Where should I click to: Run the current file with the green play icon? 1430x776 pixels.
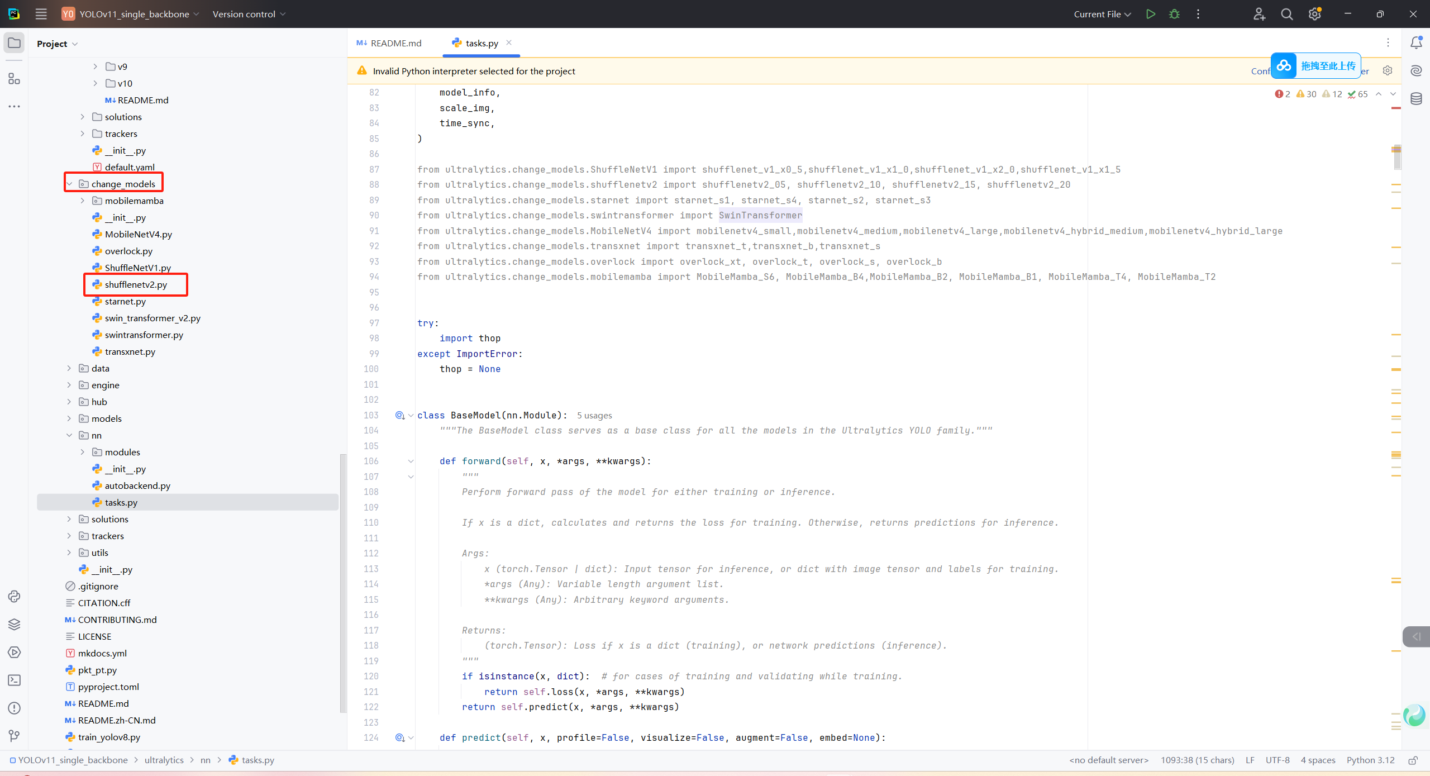click(1151, 14)
